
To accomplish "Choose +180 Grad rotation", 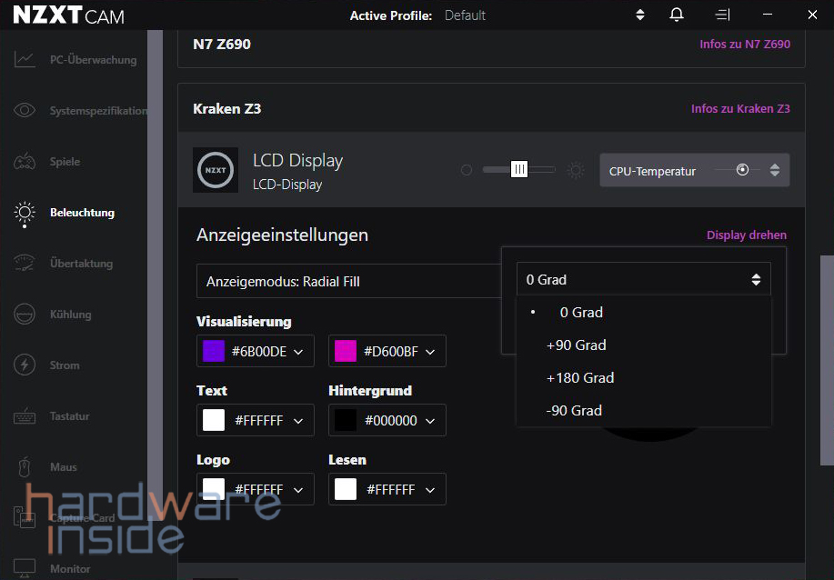I will (x=644, y=378).
